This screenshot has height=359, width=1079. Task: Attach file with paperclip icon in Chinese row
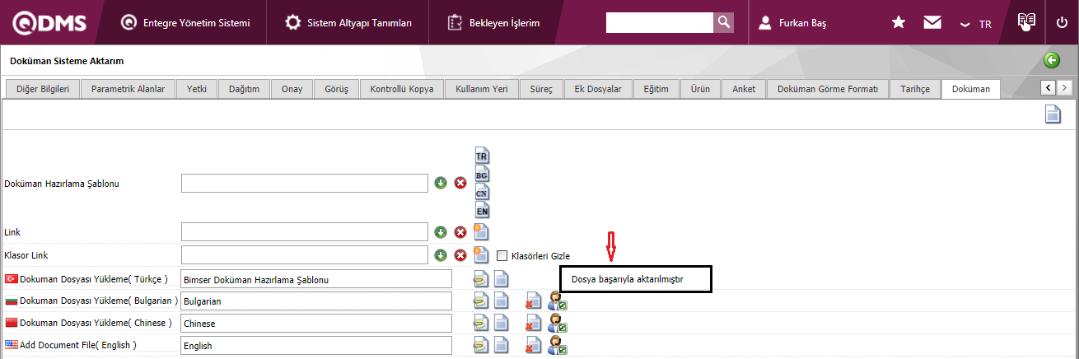pyautogui.click(x=480, y=324)
